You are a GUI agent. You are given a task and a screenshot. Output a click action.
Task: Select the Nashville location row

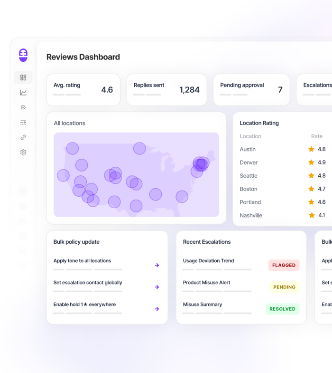[x=283, y=215]
